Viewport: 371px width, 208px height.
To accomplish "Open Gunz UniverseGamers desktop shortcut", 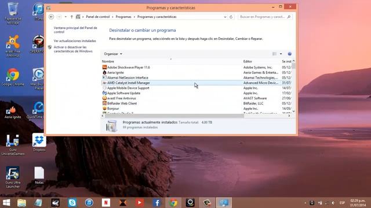I will click(13, 145).
